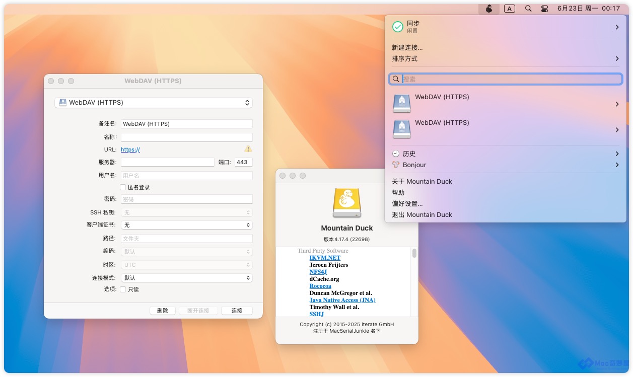Click the About window credits scrollbar
The width and height of the screenshot is (633, 377).
coord(414,253)
